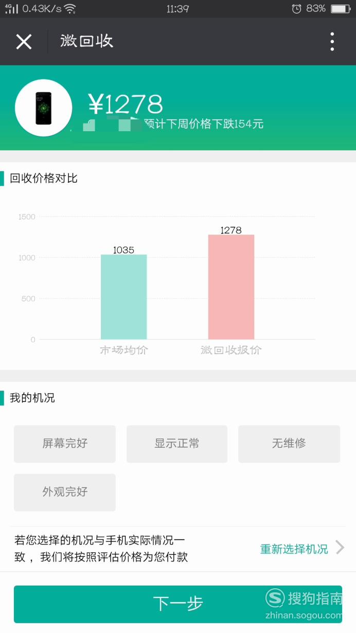This screenshot has width=356, height=633.
Task: Tap the condition agreement note text
Action: (x=101, y=549)
